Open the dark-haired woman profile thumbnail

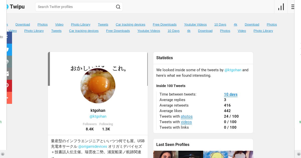[x=166, y=154]
